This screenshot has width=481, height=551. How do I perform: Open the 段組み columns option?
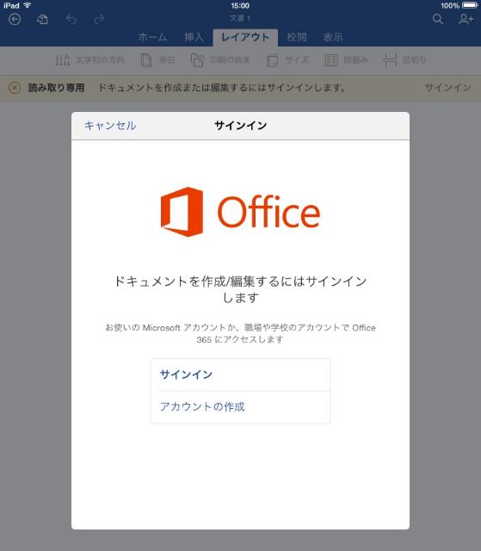pos(346,60)
